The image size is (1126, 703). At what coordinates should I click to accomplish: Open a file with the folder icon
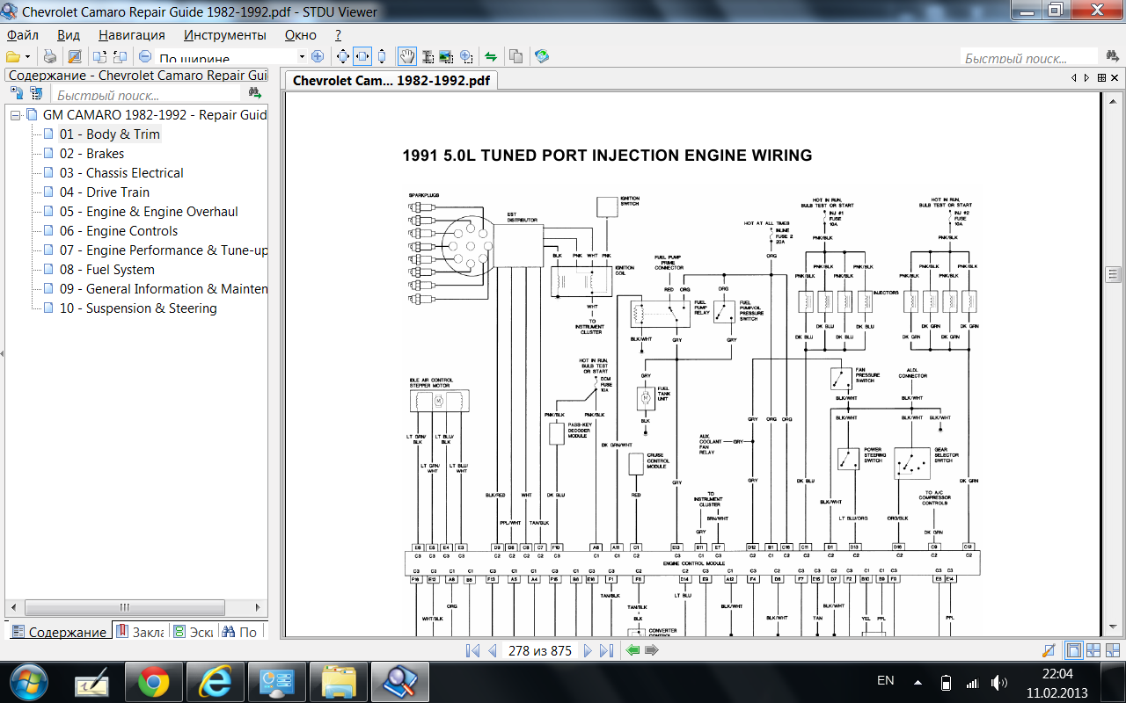tap(13, 57)
